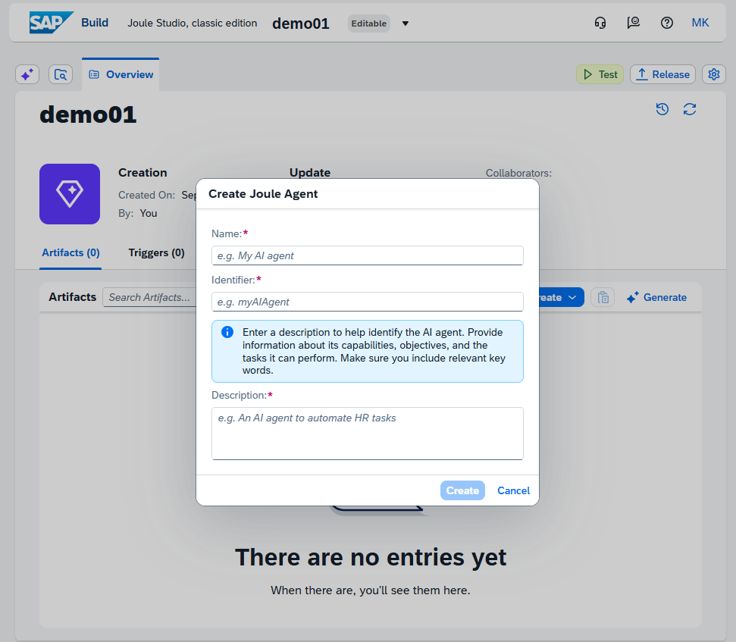Image resolution: width=736 pixels, height=642 pixels.
Task: Switch to the Triggers (0) tab
Action: click(x=156, y=253)
